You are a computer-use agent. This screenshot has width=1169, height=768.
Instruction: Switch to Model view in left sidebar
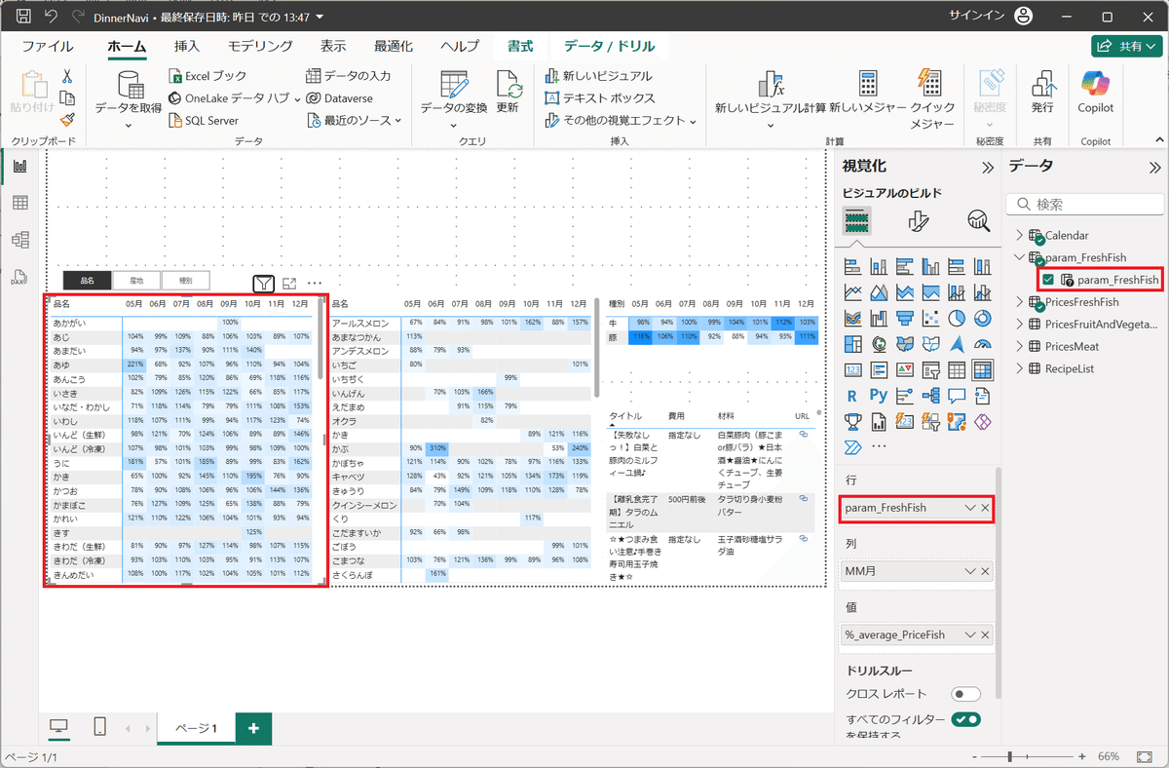click(19, 240)
